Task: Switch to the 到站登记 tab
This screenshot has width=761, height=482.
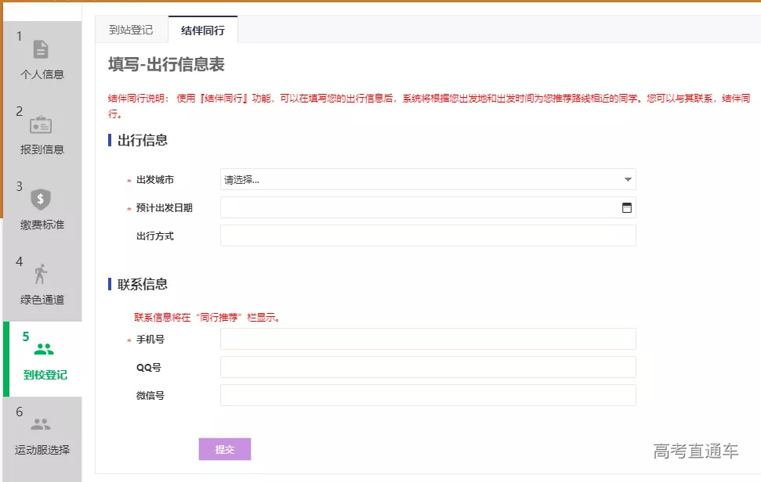Action: pyautogui.click(x=132, y=29)
